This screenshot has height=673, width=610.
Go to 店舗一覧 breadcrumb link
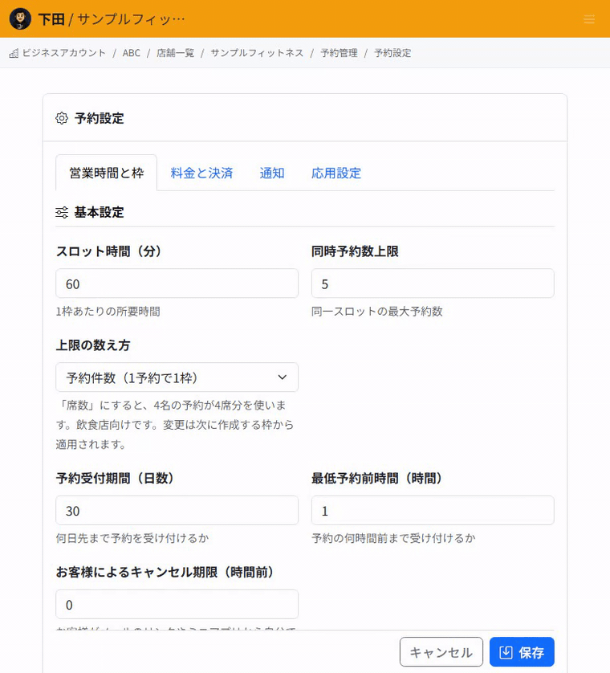[176, 53]
